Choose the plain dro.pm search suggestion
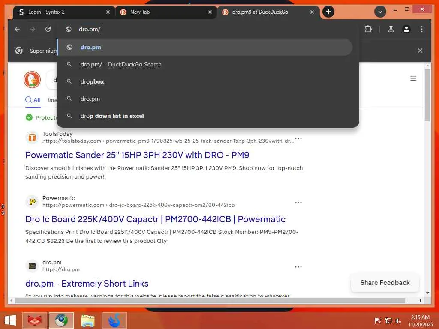439x329 pixels. (x=205, y=99)
